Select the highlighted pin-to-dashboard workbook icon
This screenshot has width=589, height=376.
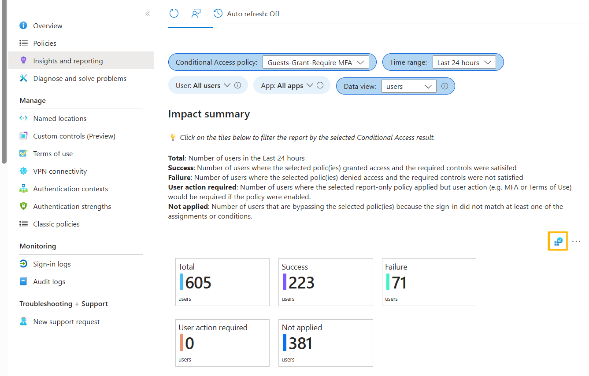coord(558,241)
